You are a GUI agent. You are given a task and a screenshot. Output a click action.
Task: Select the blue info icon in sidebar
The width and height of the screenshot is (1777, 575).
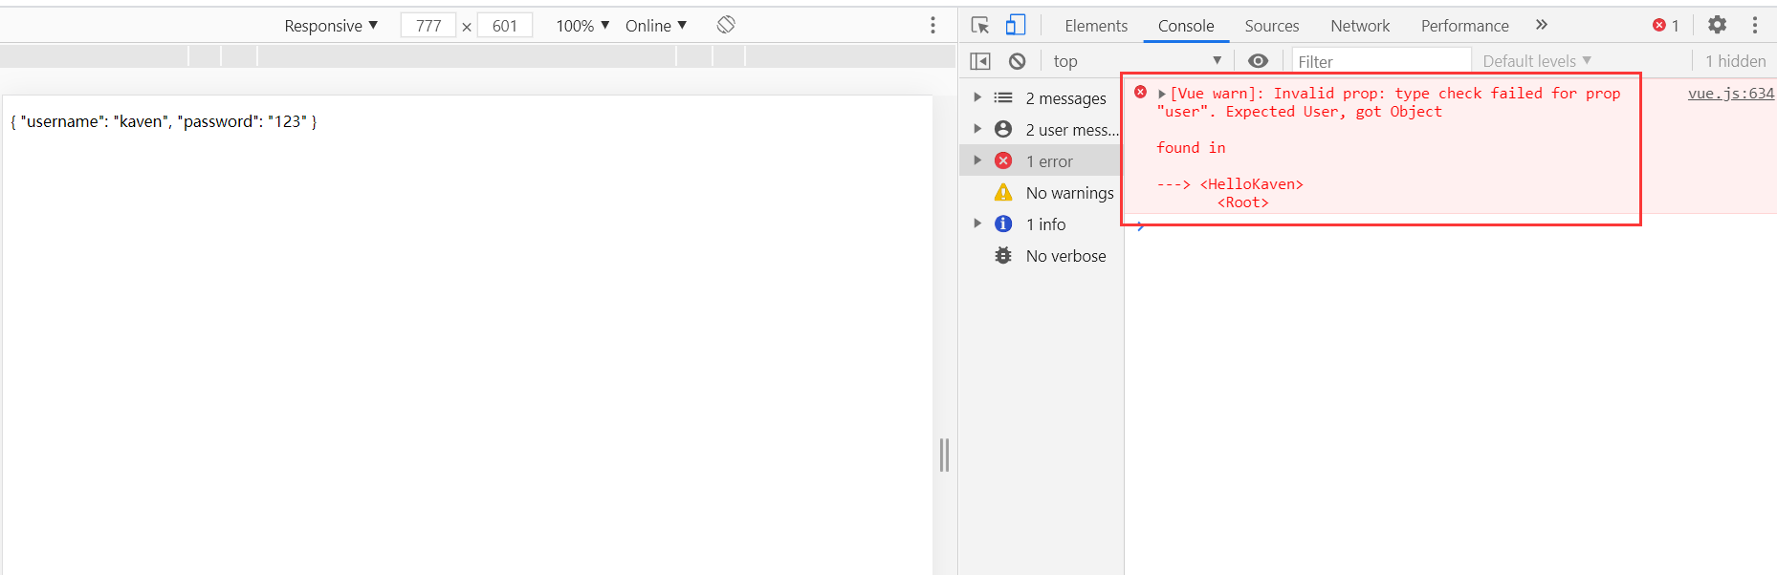pos(1003,224)
